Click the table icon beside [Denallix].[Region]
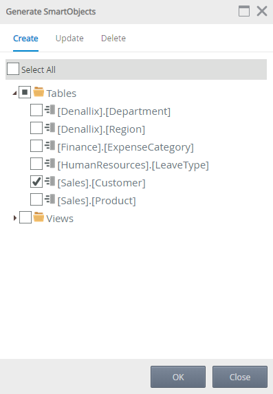273x394 pixels. (x=50, y=128)
